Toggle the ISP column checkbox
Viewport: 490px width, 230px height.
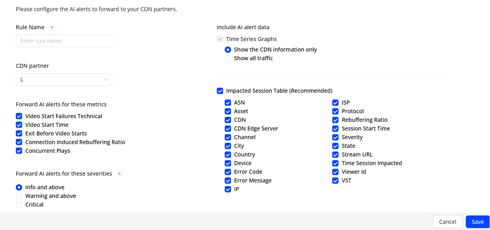click(x=335, y=103)
